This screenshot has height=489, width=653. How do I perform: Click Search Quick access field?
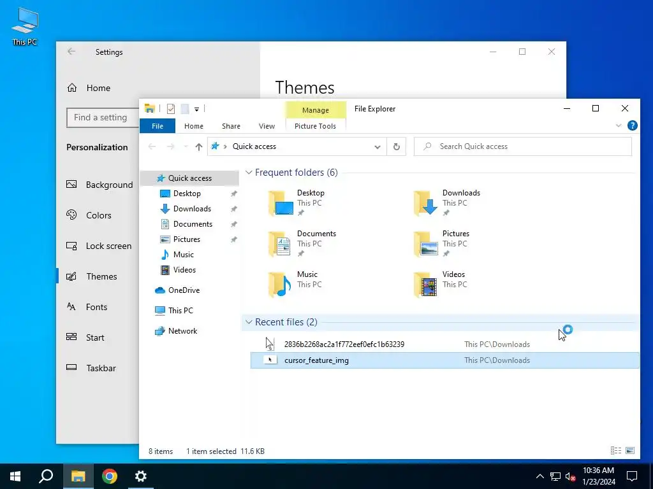point(523,146)
